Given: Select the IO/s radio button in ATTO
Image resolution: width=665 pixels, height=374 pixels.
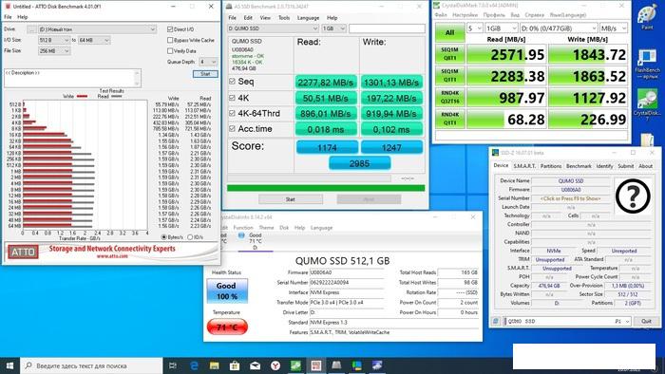Looking at the screenshot, I should point(190,237).
